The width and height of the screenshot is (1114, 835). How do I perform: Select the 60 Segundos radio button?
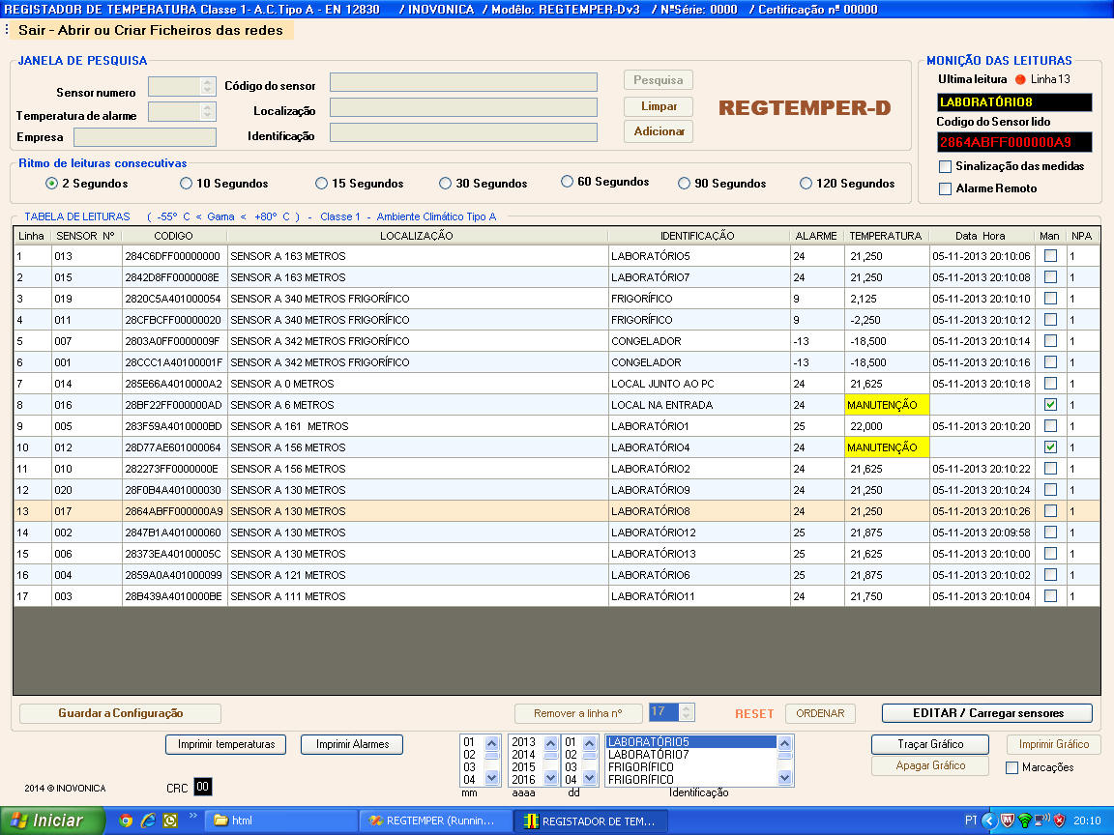click(x=568, y=182)
